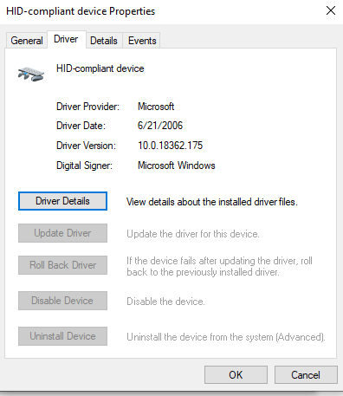Click the roll back driver description text
Screen dimensions: 343x396
pos(219,266)
